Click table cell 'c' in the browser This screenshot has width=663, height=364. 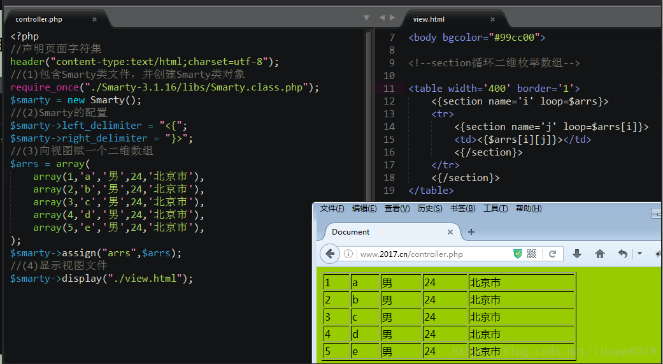[x=365, y=317]
